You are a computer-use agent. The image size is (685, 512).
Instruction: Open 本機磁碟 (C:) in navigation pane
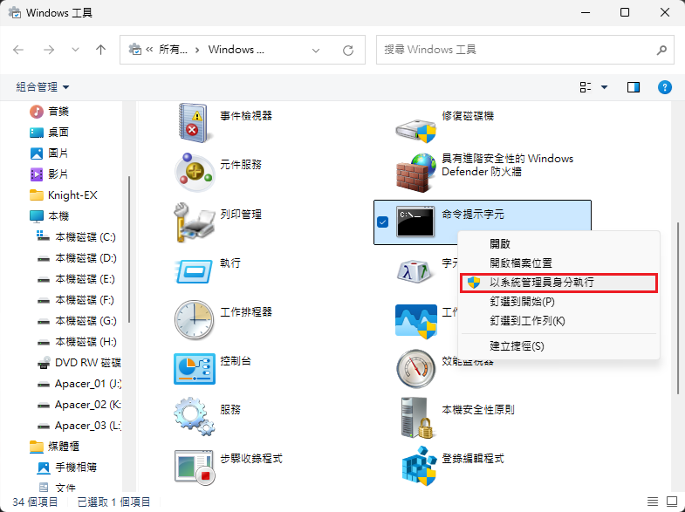[76, 237]
